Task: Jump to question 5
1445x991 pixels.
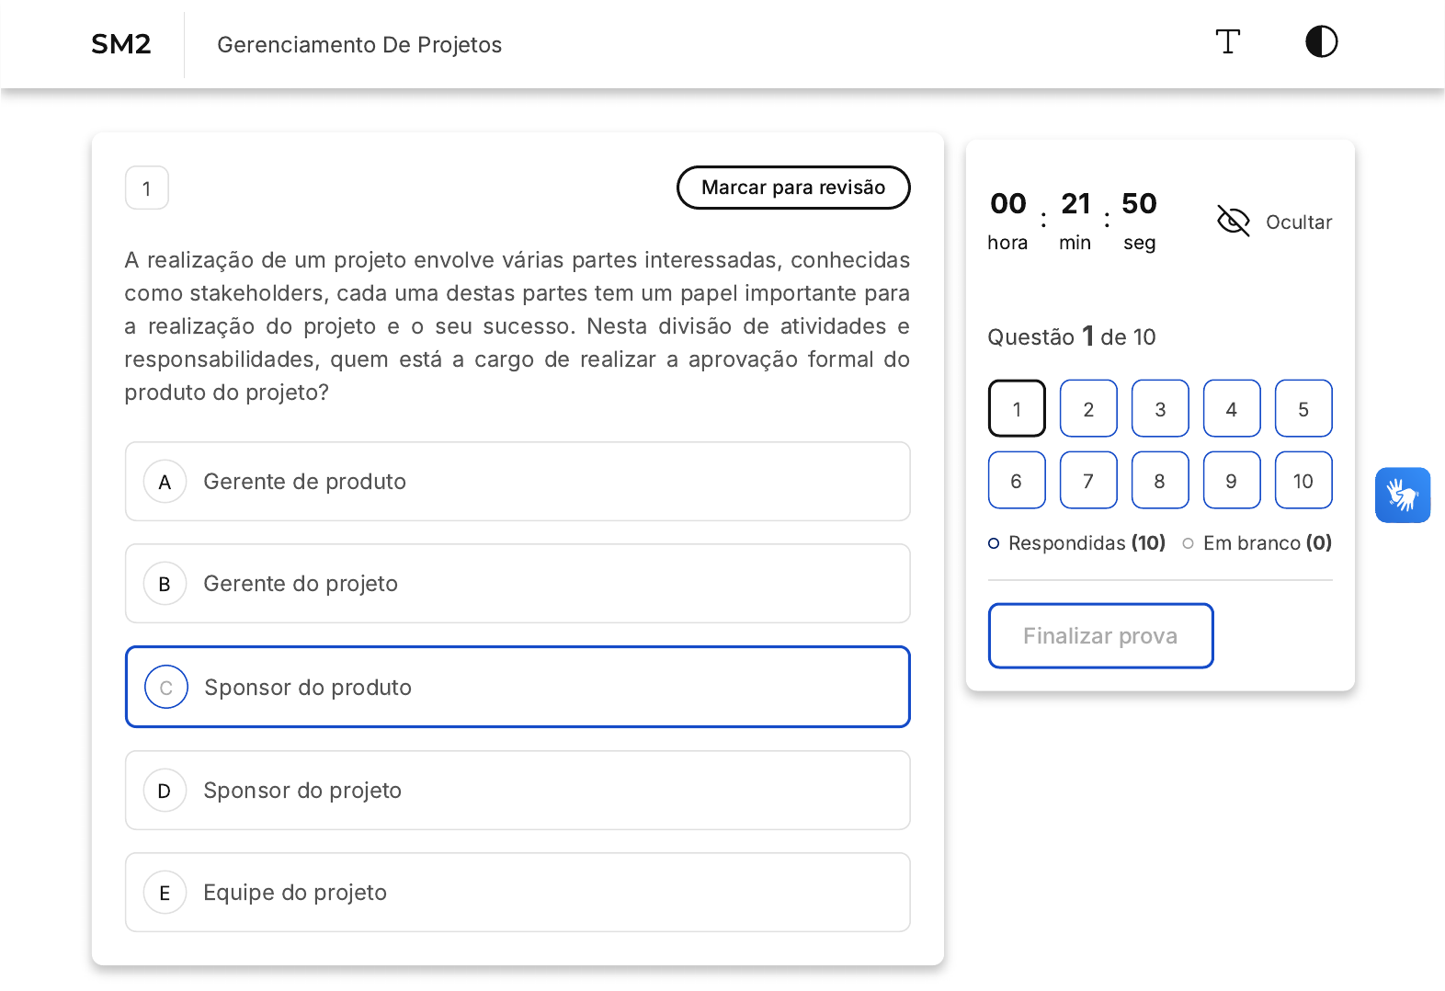Action: (1303, 409)
